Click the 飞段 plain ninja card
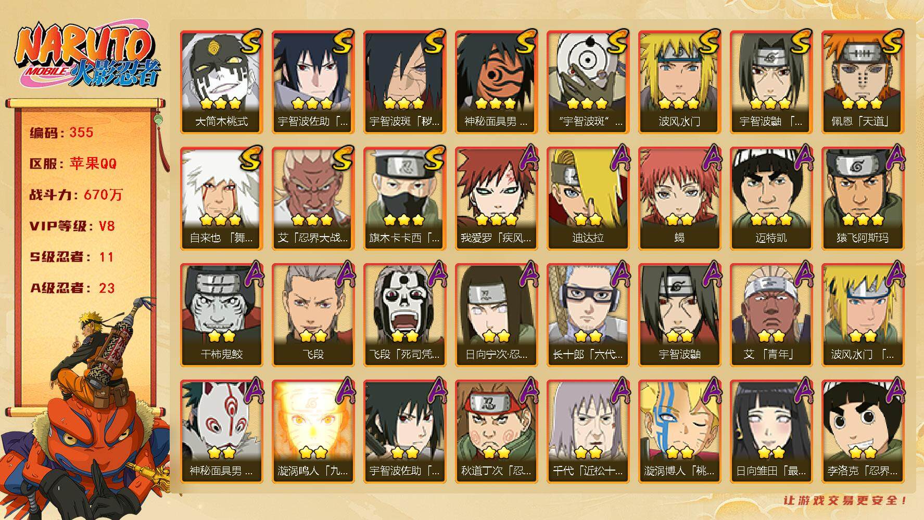Screen dimensions: 924x520 [x=313, y=315]
